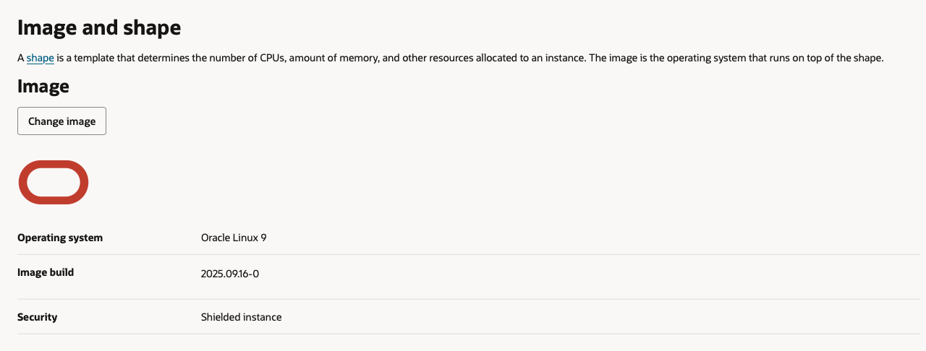The width and height of the screenshot is (926, 351).
Task: Click the "Image and shape" section heading
Action: click(99, 28)
